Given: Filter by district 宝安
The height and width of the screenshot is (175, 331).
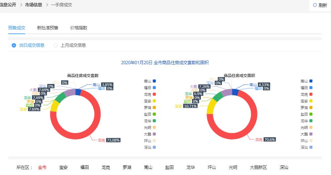Looking at the screenshot, I should (63, 167).
